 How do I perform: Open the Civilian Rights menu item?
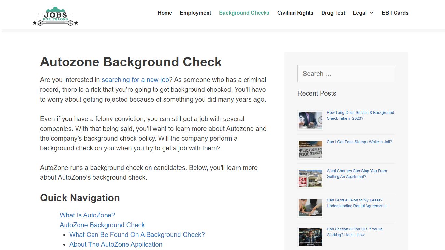coord(295,13)
